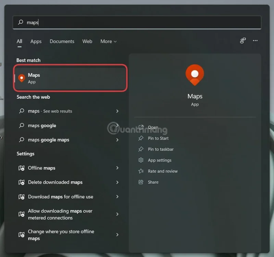Click map icon beside Allow downloading maps
This screenshot has height=257, width=274.
(22, 214)
